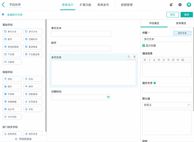
Task: Switch to the 表单属性 tab
Action: click(x=181, y=23)
